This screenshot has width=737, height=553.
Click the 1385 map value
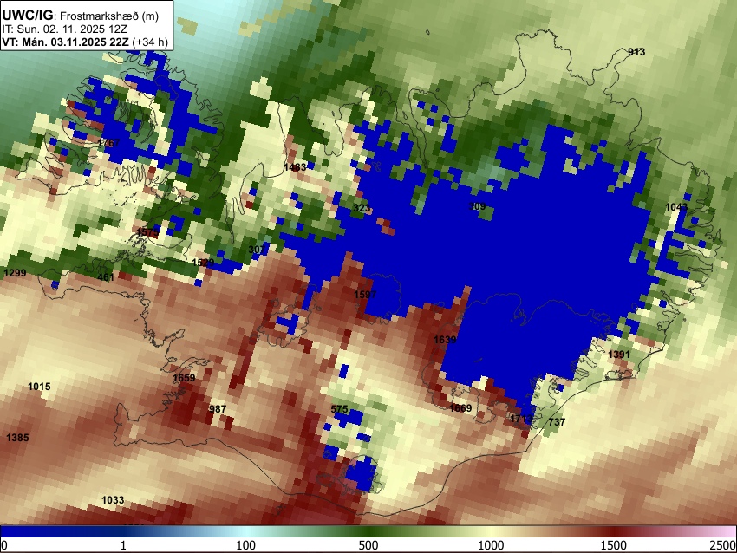point(17,438)
